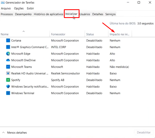Switch to the Serviços tab
The height and width of the screenshot is (138, 155).
[110, 14]
